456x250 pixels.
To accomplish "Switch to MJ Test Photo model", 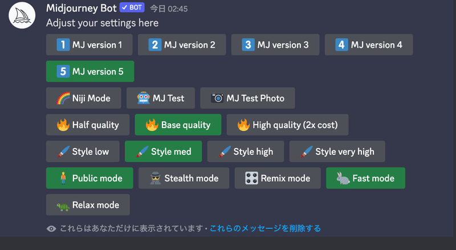I will click(x=247, y=98).
